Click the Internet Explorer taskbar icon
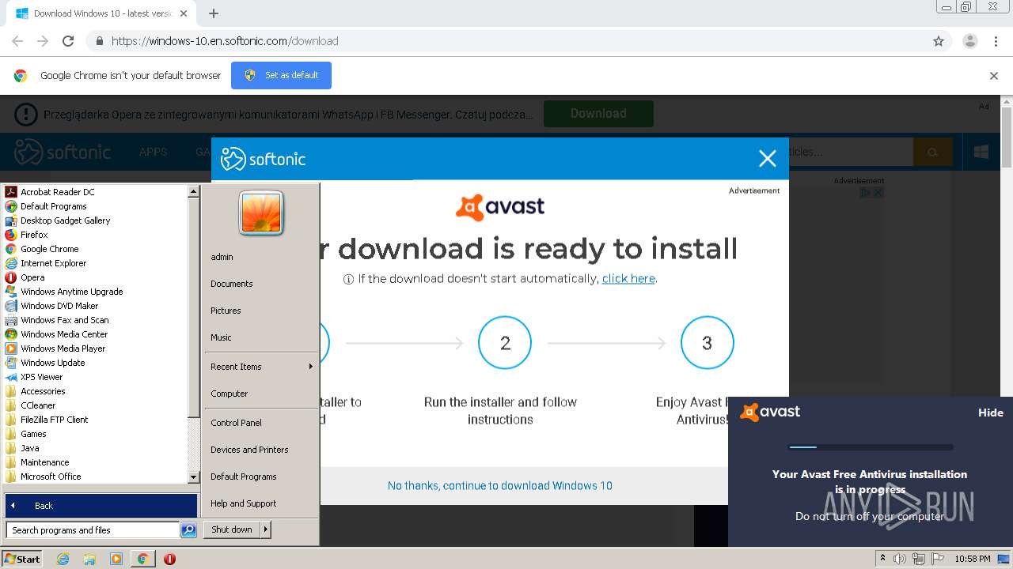 tap(63, 559)
